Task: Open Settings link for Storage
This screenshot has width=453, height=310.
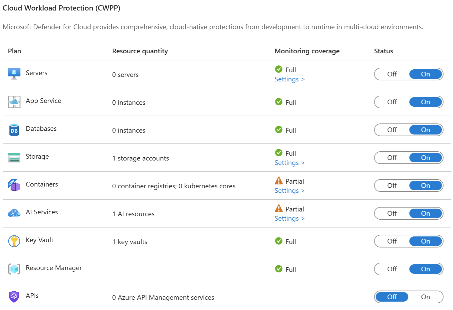Action: [x=289, y=163]
